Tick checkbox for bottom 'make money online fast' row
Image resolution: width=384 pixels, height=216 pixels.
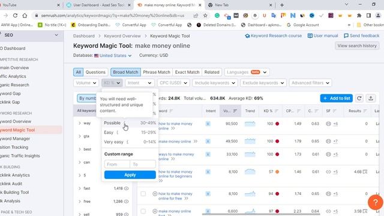pos(143,211)
